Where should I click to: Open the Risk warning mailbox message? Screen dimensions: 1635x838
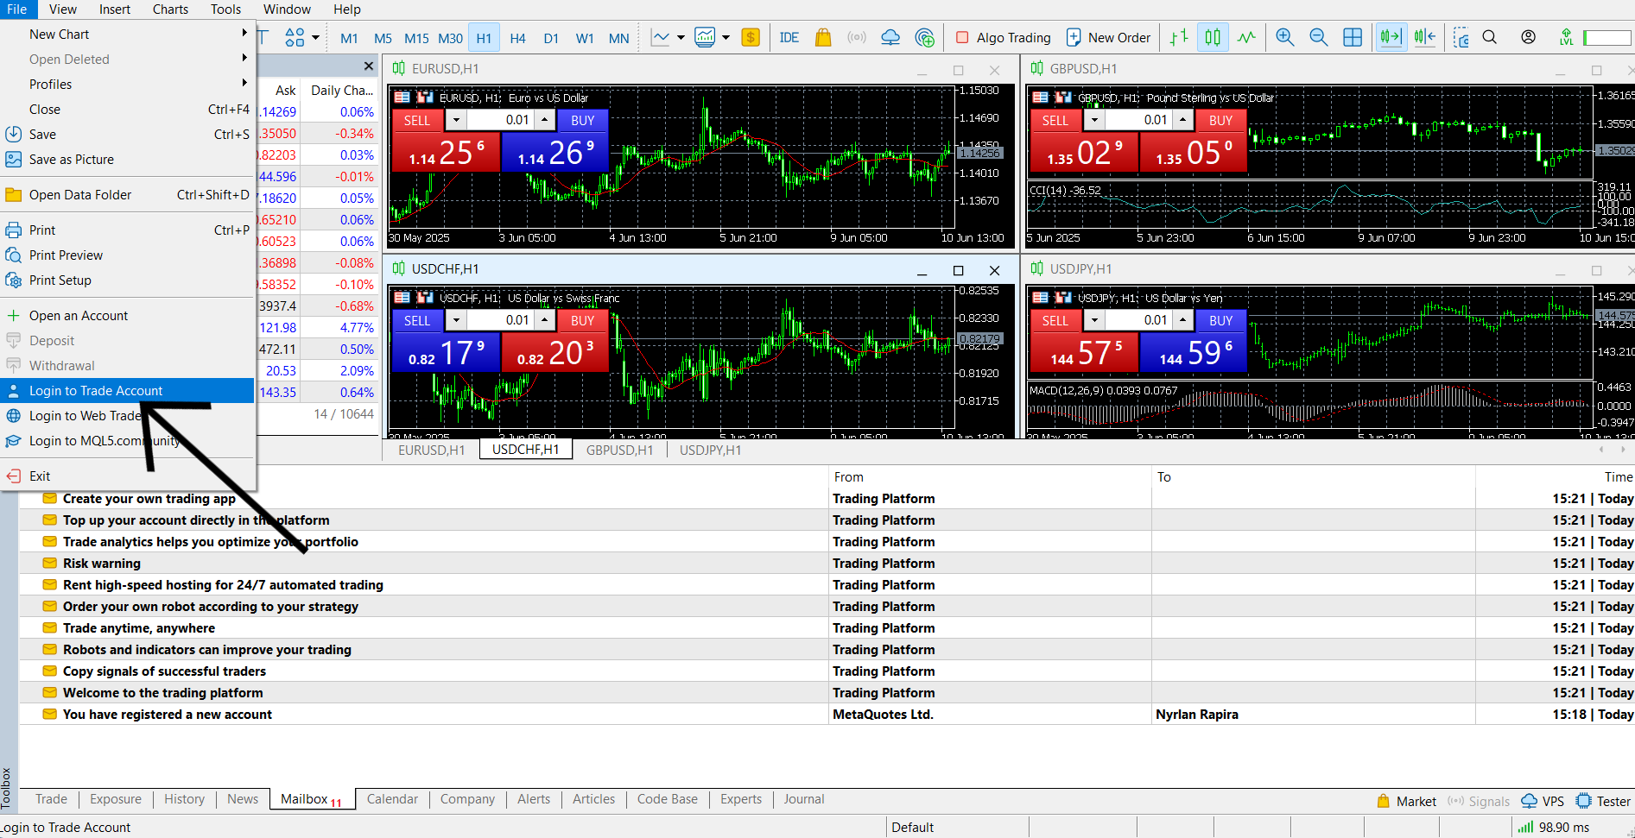point(101,564)
